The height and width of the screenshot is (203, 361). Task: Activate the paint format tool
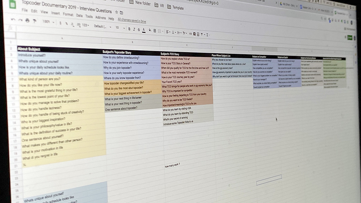coord(35,21)
